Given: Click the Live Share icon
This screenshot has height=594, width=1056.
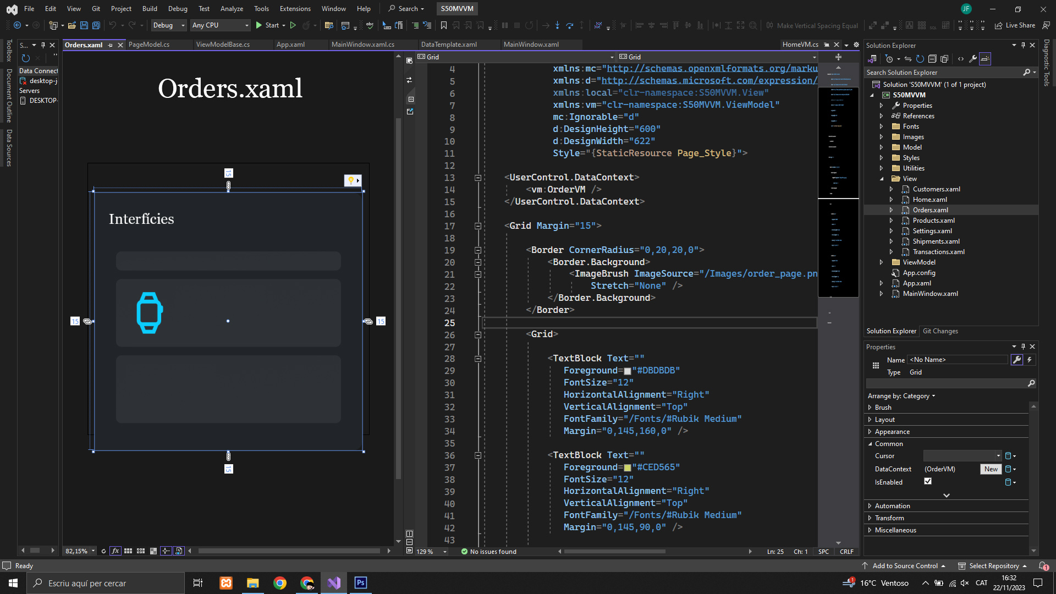Looking at the screenshot, I should (999, 25).
